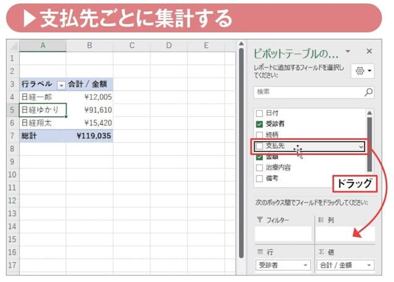Image resolution: width=394 pixels, height=282 pixels.
Task: Check the 日付 field checkbox
Action: (x=259, y=114)
